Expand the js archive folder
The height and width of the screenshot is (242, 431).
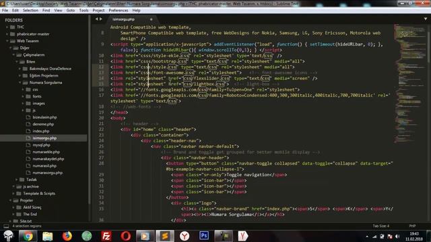tap(13, 187)
